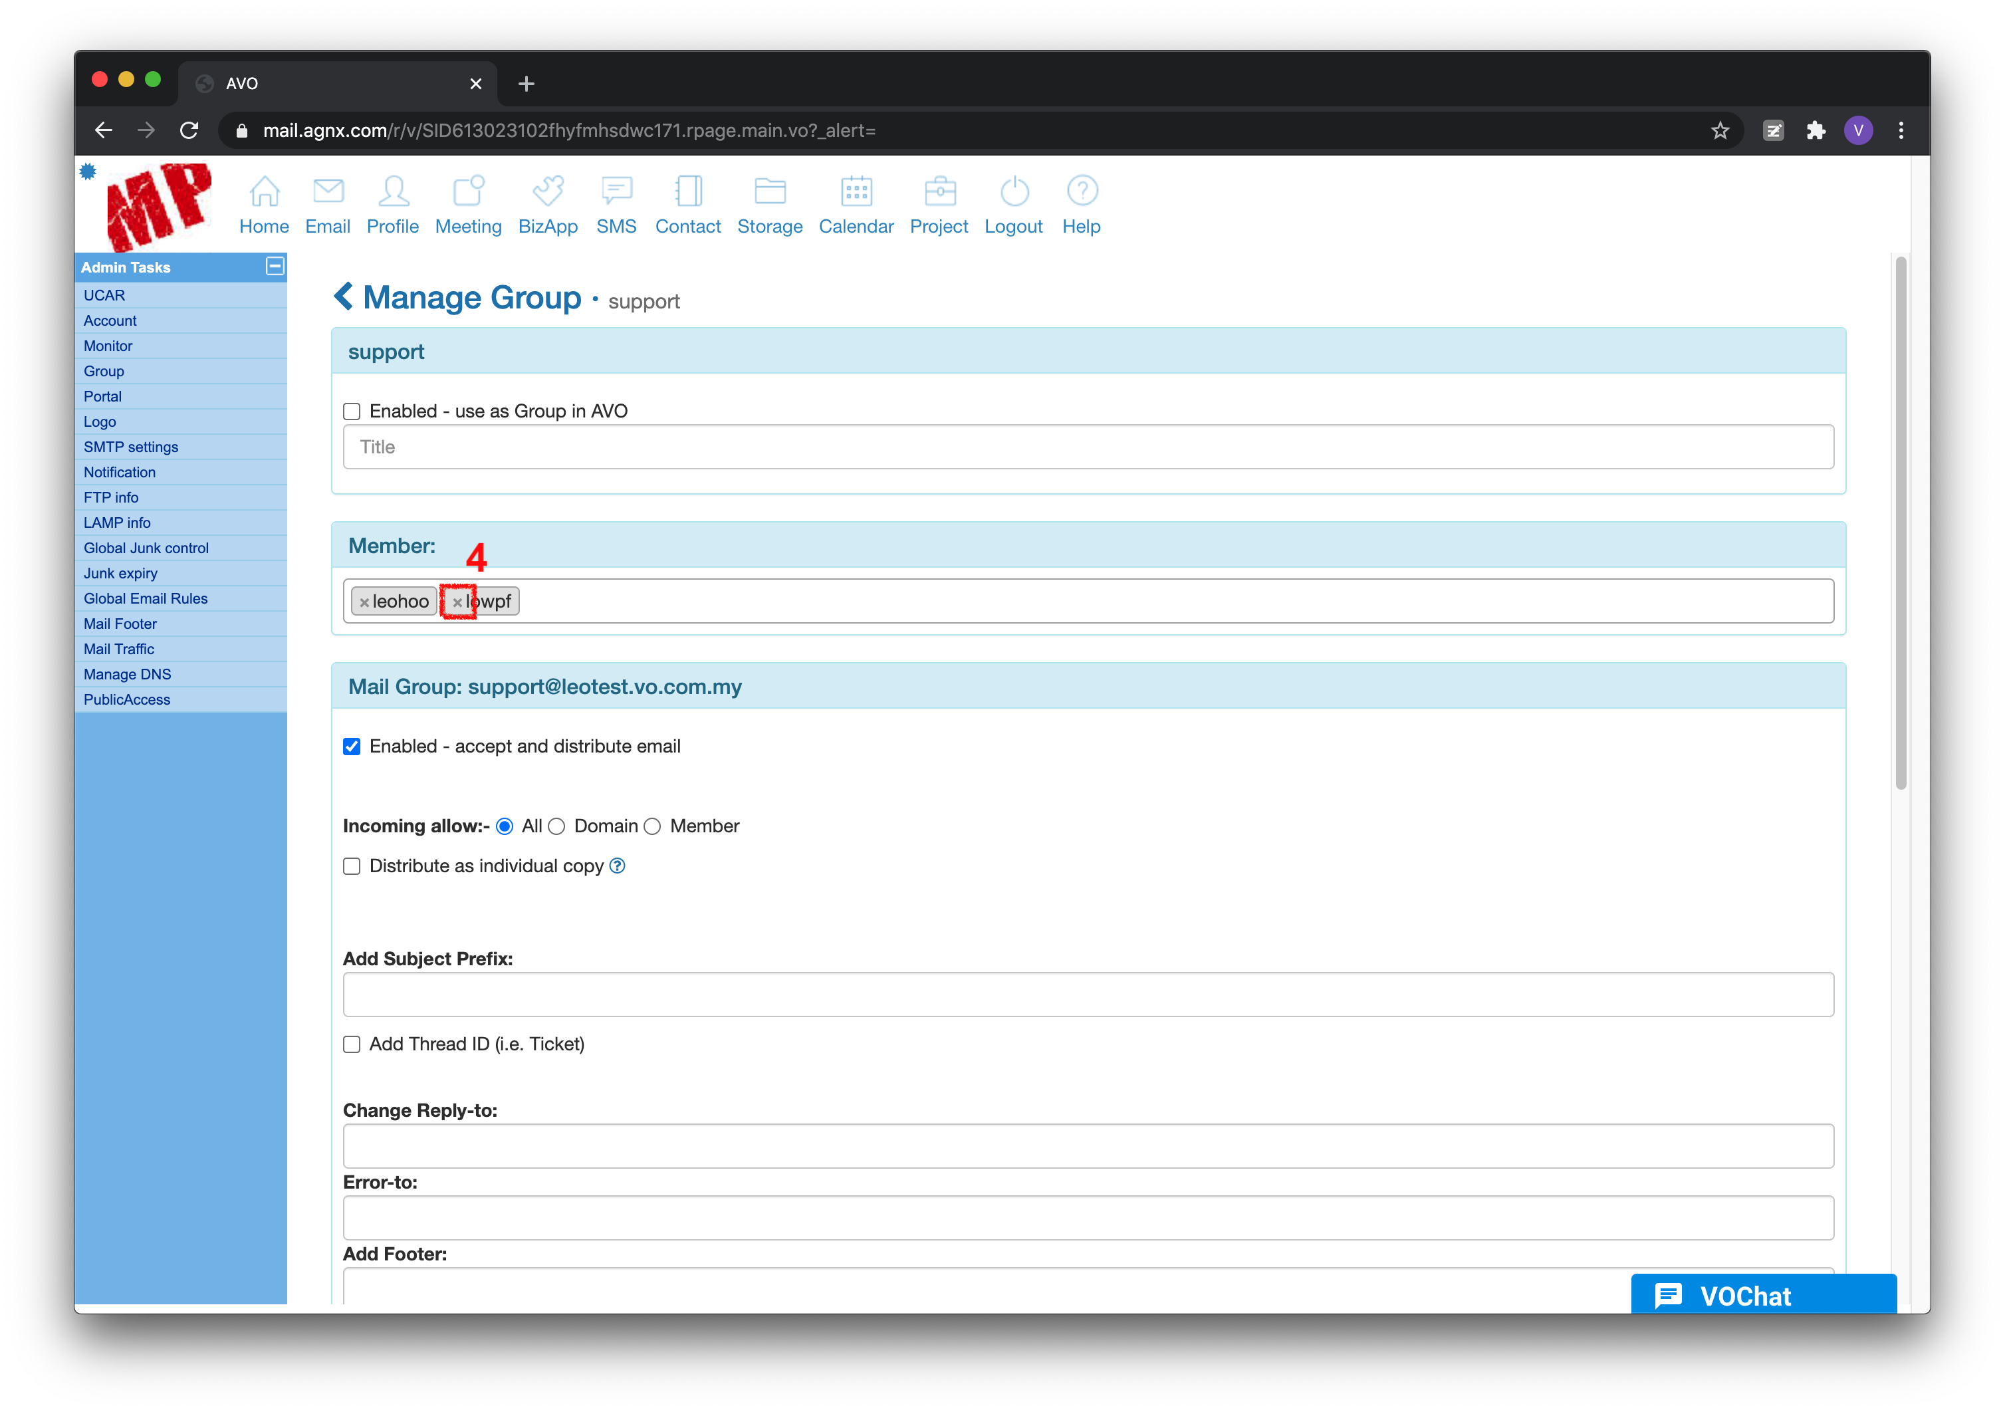This screenshot has width=2005, height=1412.
Task: Select the Domain incoming allow radio button
Action: [x=557, y=826]
